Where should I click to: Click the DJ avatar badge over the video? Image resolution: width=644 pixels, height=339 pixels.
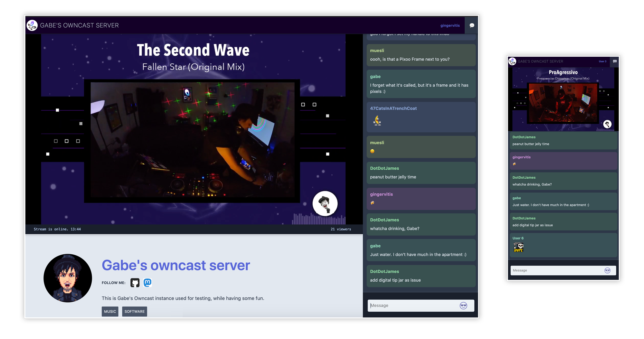click(325, 204)
